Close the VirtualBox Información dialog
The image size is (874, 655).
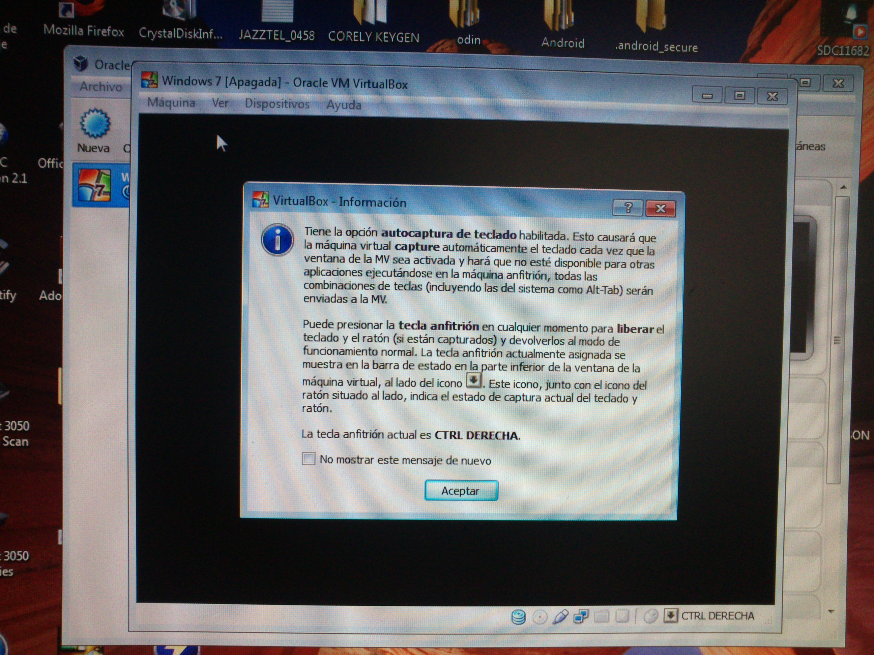661,209
